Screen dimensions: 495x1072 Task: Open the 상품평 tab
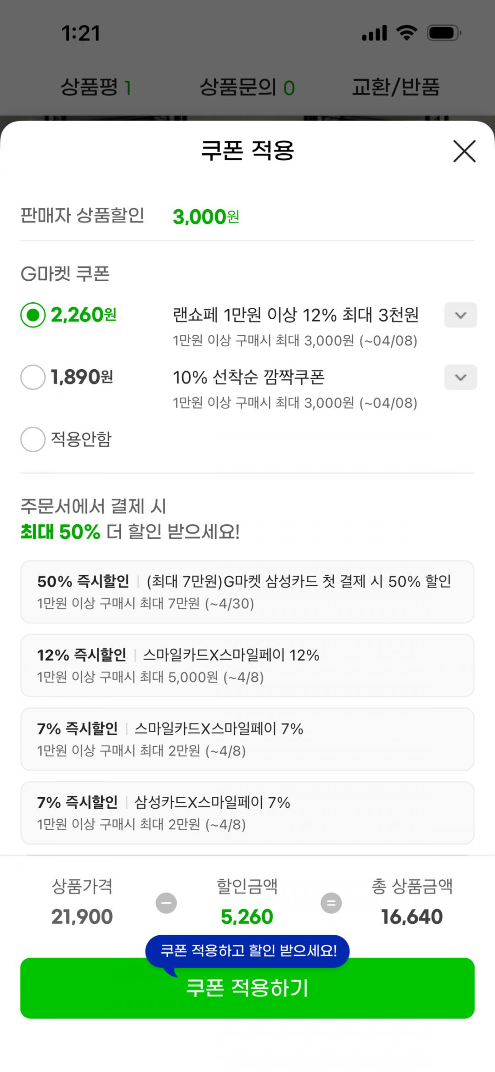[x=96, y=87]
